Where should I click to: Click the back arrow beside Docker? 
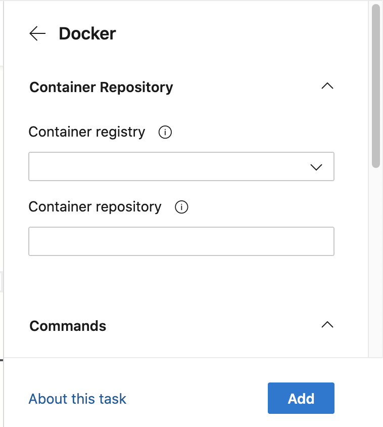tap(37, 34)
